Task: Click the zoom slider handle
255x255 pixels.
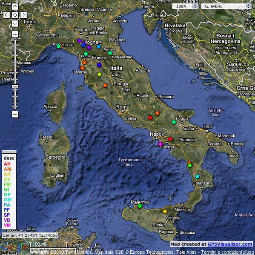Action: 15,86
